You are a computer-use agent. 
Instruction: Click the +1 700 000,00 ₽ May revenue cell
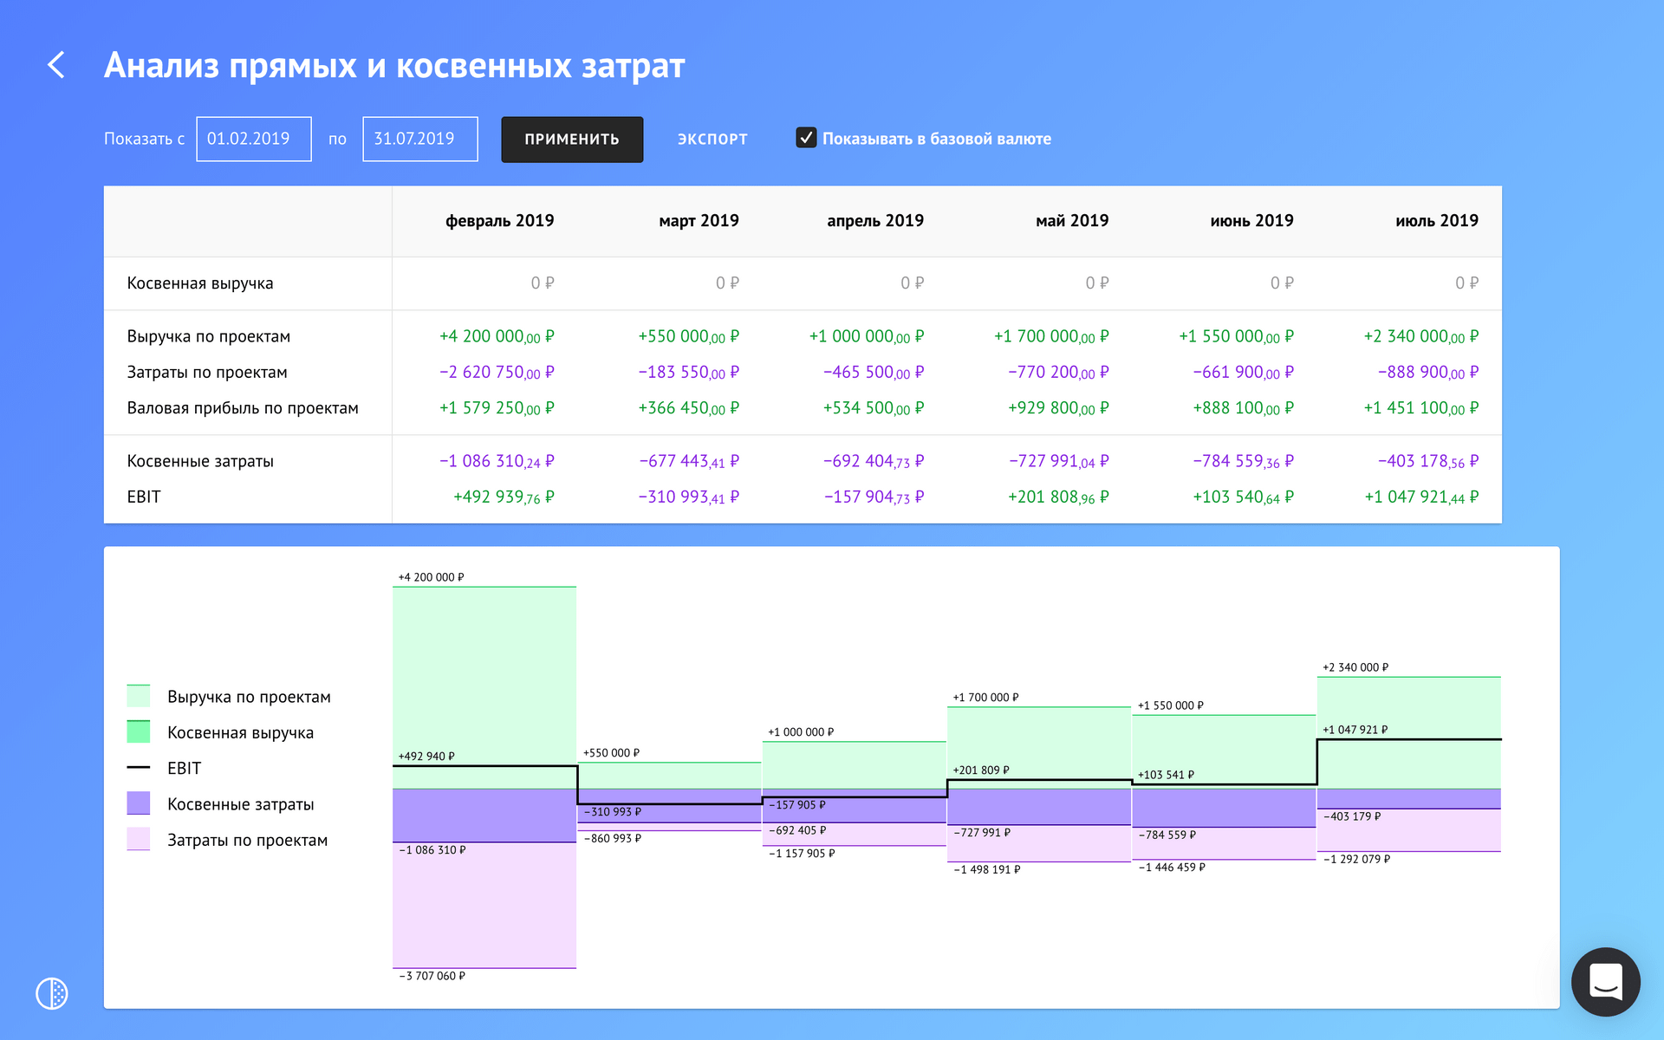click(1051, 336)
